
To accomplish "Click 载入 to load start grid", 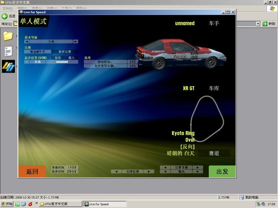I will coord(71,58).
